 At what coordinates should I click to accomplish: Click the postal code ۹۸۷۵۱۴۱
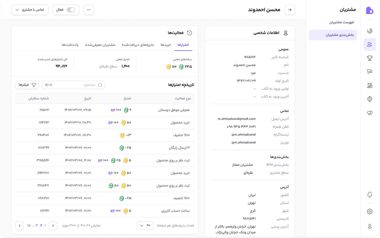(x=249, y=218)
